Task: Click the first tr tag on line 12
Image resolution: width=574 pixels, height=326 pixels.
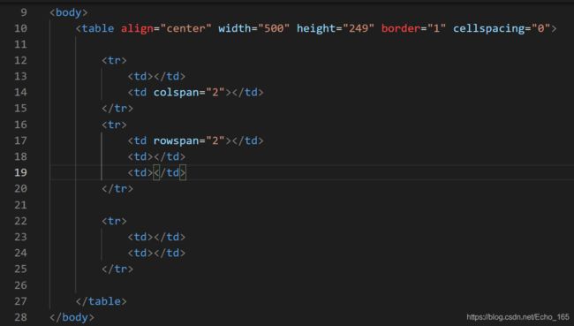Action: (114, 60)
